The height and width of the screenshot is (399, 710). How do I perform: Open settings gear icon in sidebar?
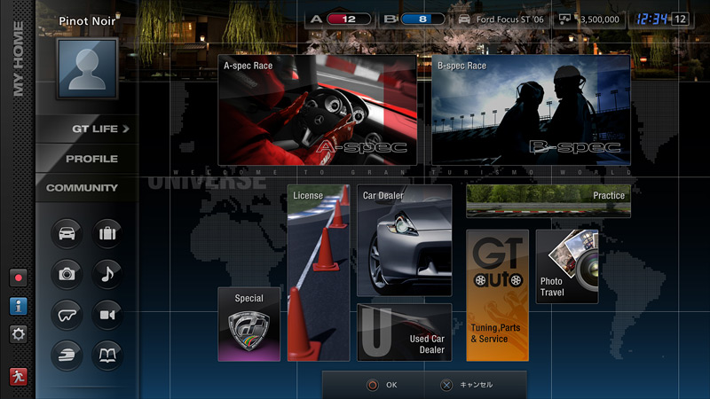pyautogui.click(x=18, y=333)
